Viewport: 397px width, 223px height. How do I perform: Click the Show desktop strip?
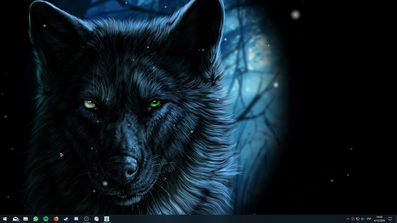click(396, 219)
